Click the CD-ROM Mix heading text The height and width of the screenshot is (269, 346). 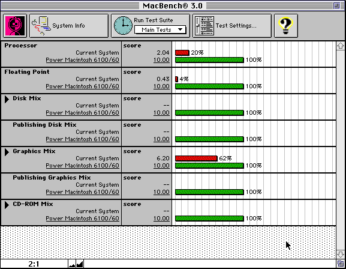pyautogui.click(x=33, y=204)
